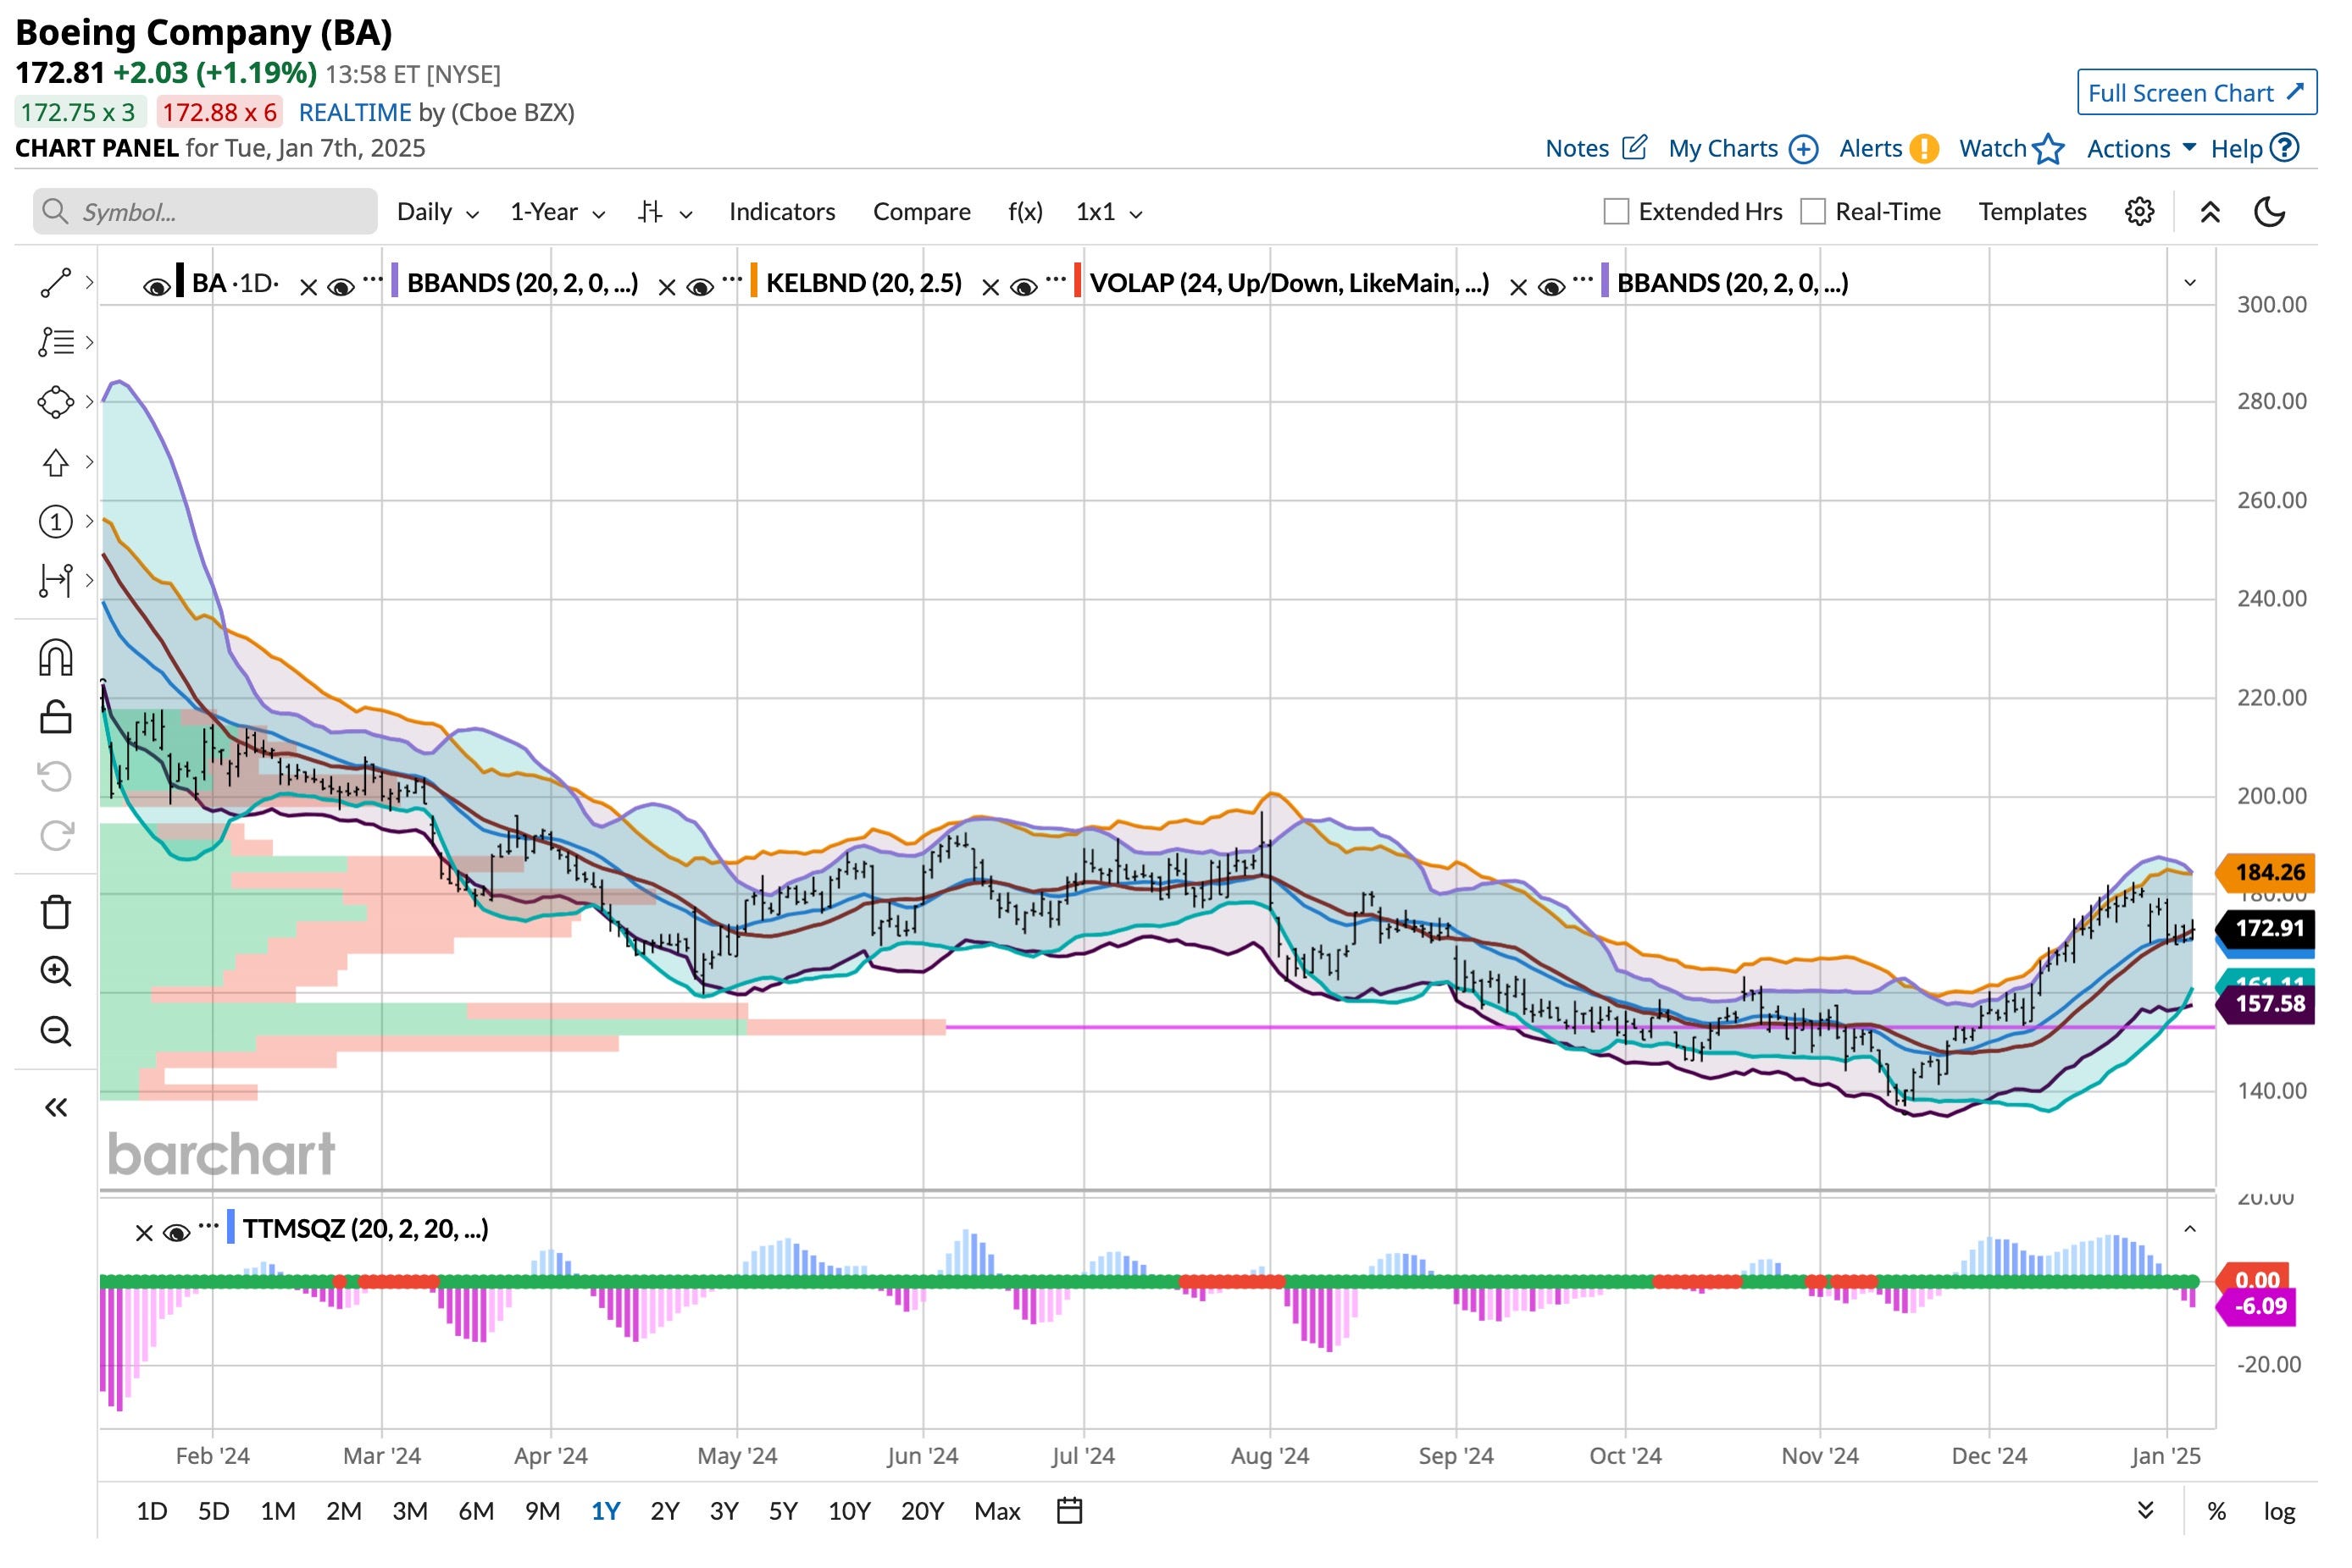Enable the magnet snap tool
The height and width of the screenshot is (1568, 2352).
click(x=55, y=658)
